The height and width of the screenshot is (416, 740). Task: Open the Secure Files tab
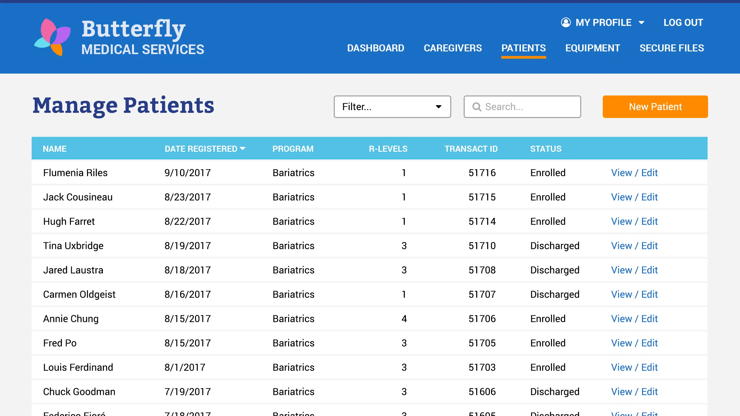tap(672, 48)
